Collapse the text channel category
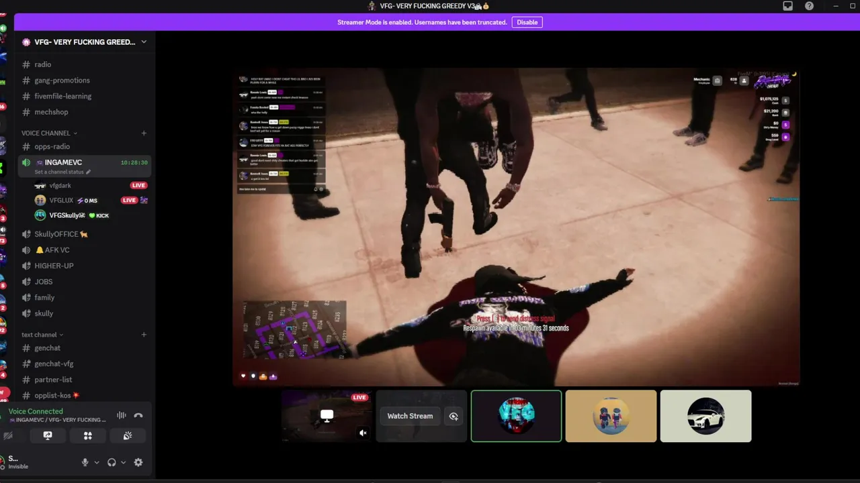This screenshot has height=483, width=860. (42, 335)
